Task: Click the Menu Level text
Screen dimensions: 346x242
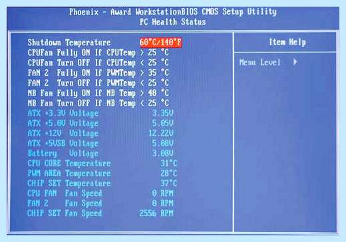Action: pyautogui.click(x=260, y=62)
